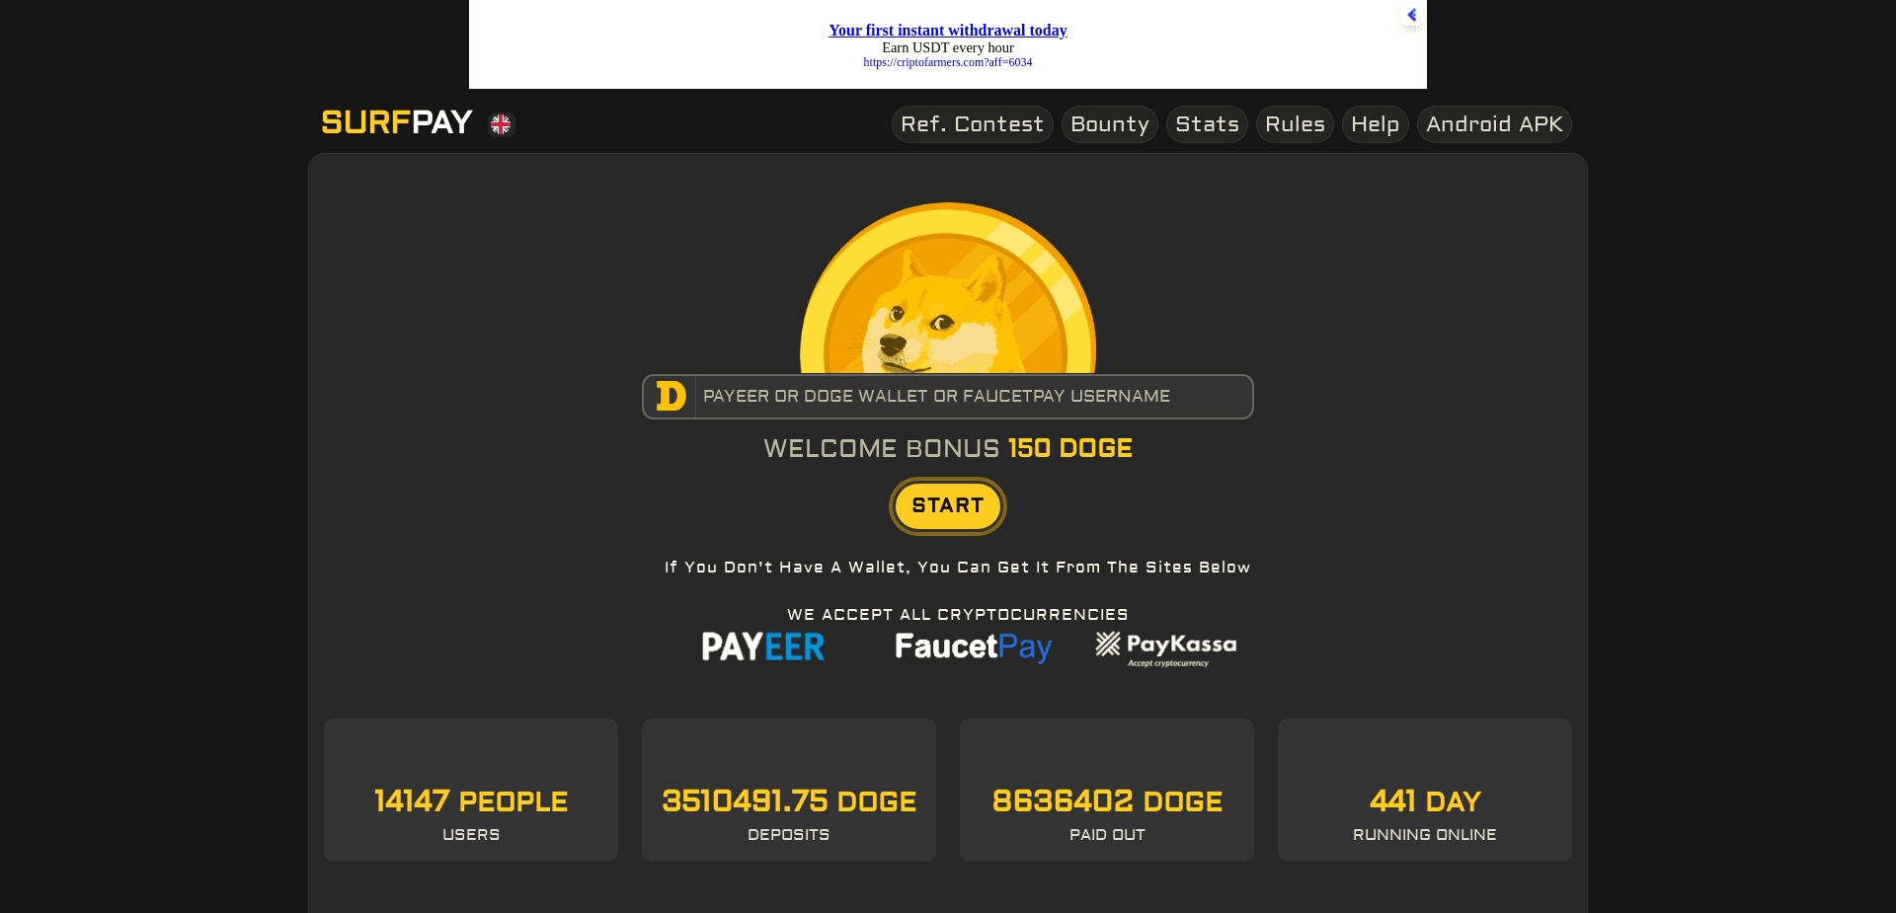The width and height of the screenshot is (1896, 913).
Task: Click the Dogecoin "D" icon beside the wallet field
Action: [669, 396]
